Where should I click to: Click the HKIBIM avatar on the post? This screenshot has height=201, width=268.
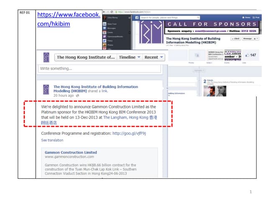tap(46, 91)
